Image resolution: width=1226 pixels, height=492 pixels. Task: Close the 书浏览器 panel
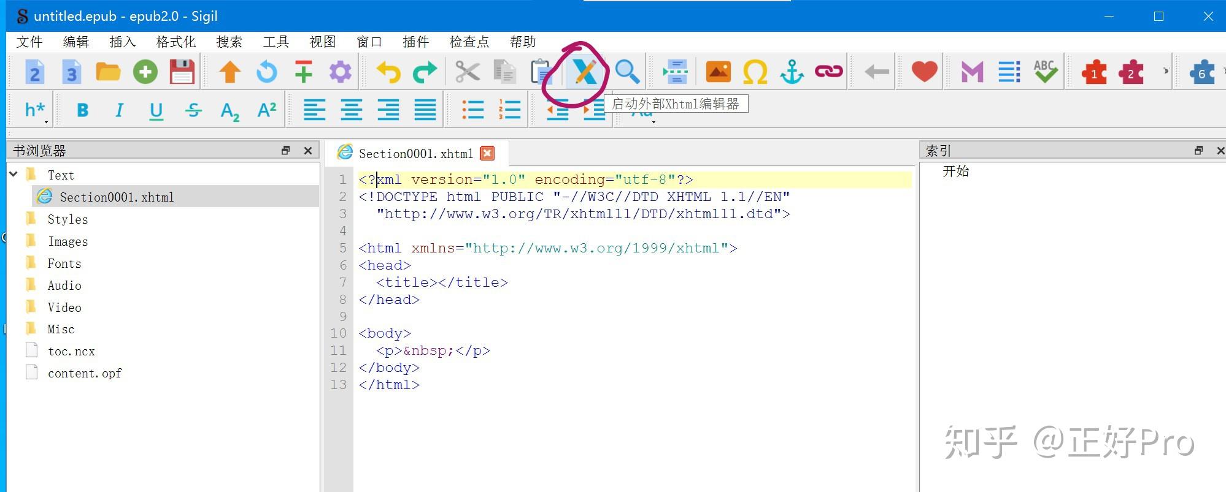(308, 151)
